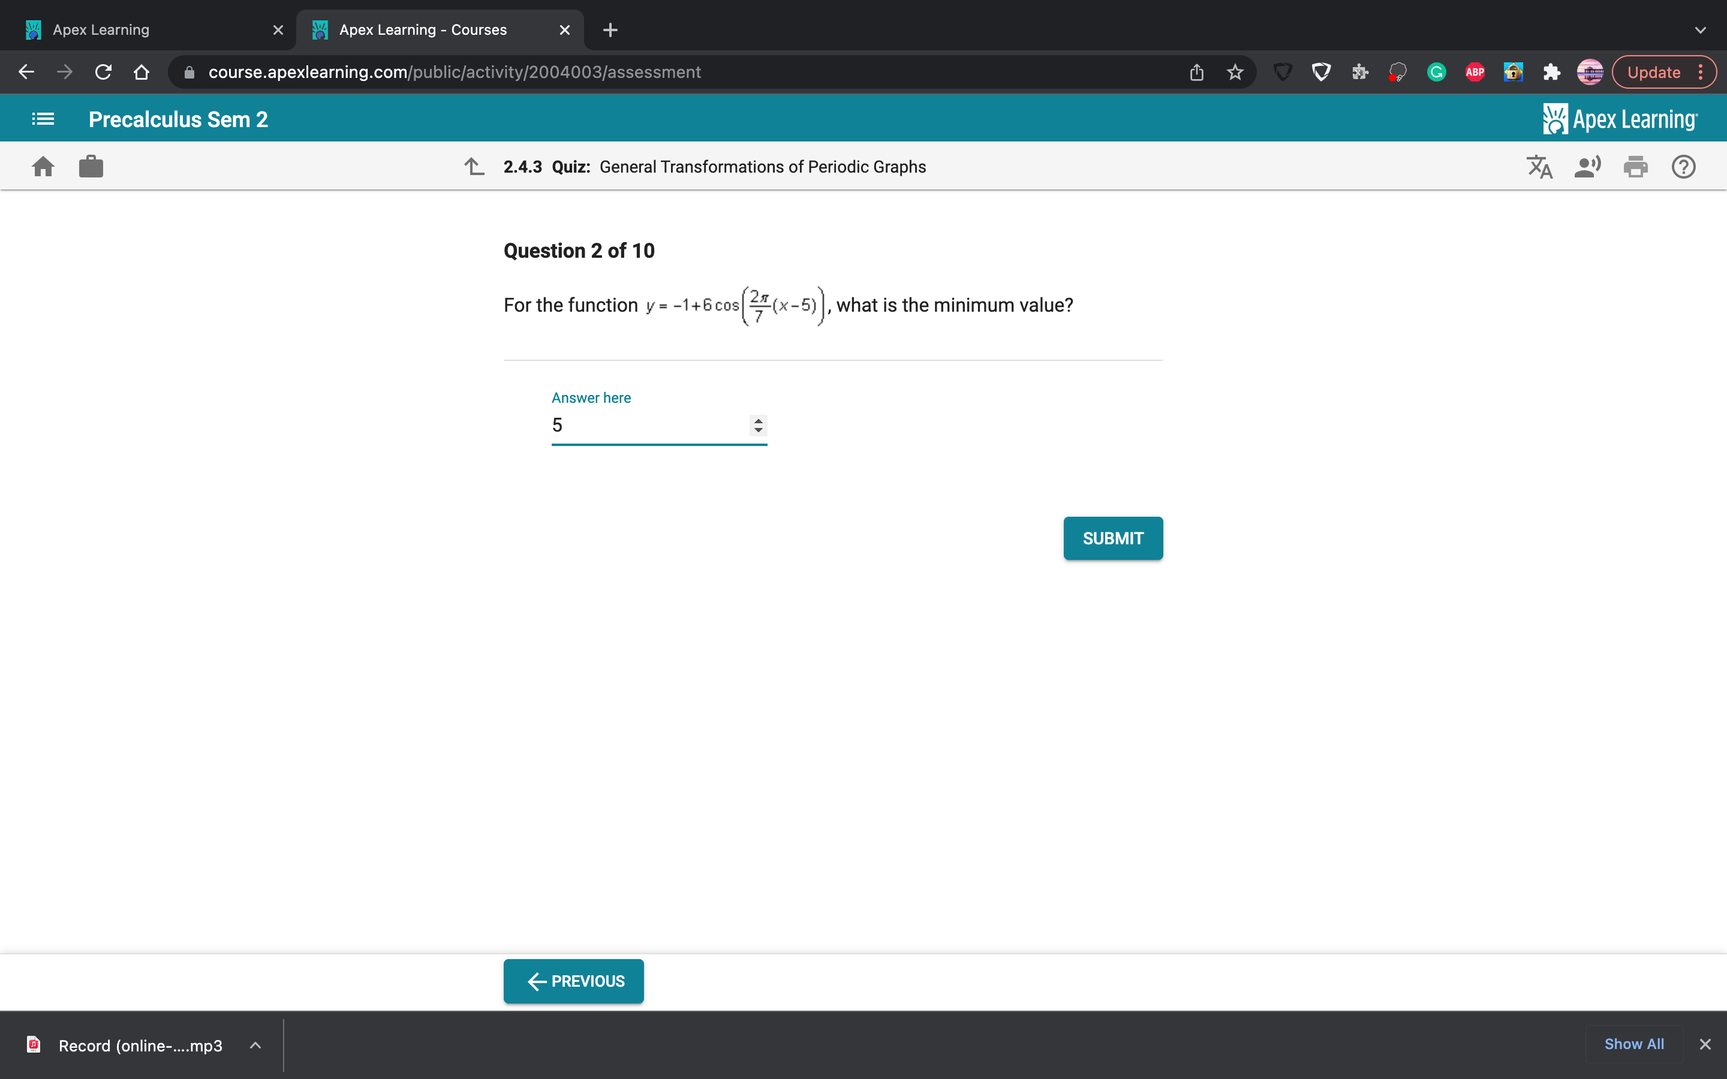Submit the quiz answer
This screenshot has height=1079, width=1727.
1112,538
